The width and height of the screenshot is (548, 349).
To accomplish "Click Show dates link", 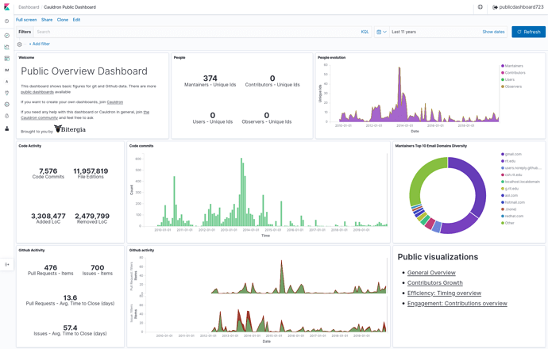I will 493,32.
